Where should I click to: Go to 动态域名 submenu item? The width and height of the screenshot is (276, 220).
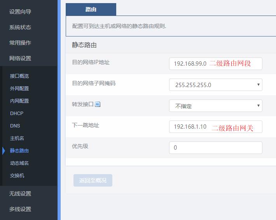point(19,163)
